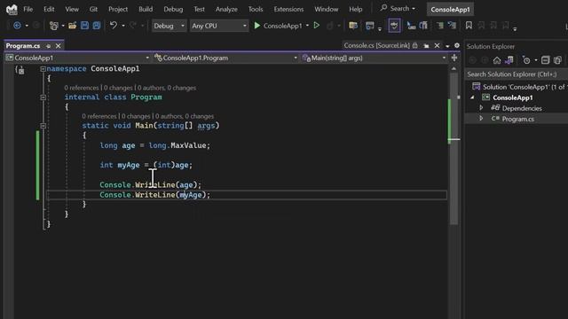568x319 pixels.
Task: Open the Analyze menu
Action: click(226, 10)
